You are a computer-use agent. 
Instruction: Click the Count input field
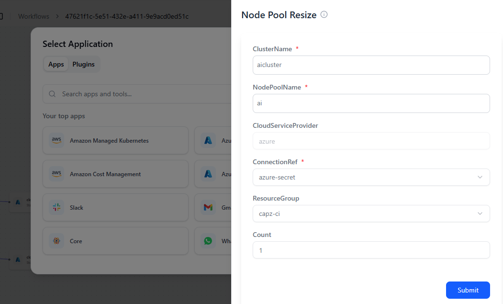pyautogui.click(x=371, y=250)
